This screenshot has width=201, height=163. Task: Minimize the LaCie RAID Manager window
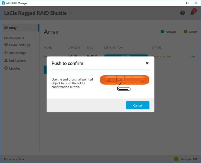tap(178, 3)
